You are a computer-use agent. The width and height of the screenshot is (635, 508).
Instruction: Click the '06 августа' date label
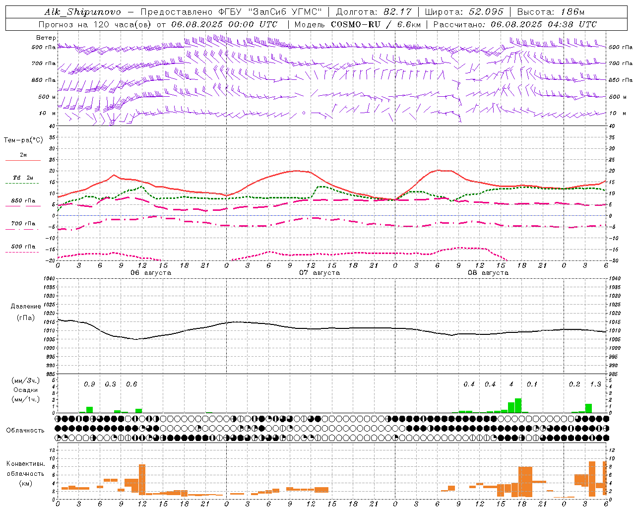[151, 273]
